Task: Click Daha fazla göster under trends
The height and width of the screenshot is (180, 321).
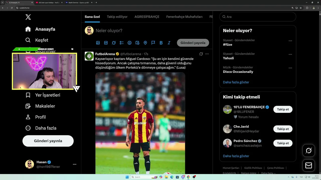Action: click(236, 82)
